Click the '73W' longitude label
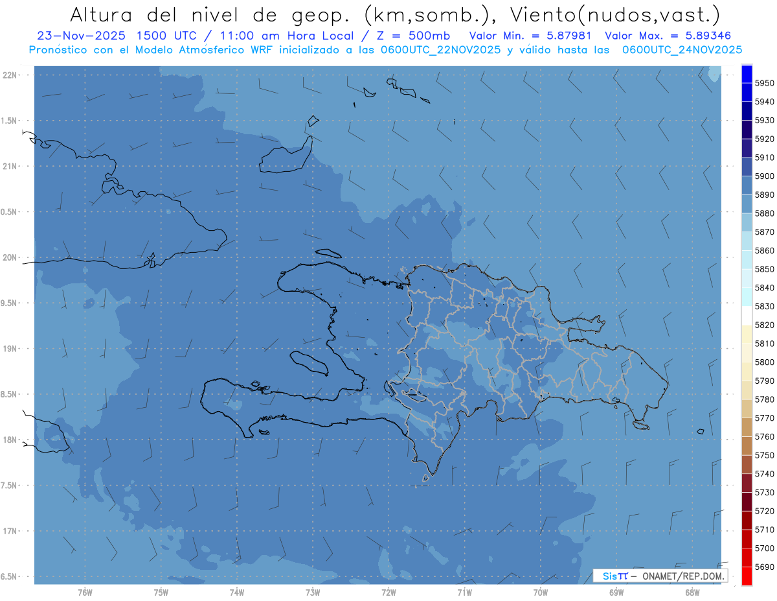 click(x=313, y=593)
